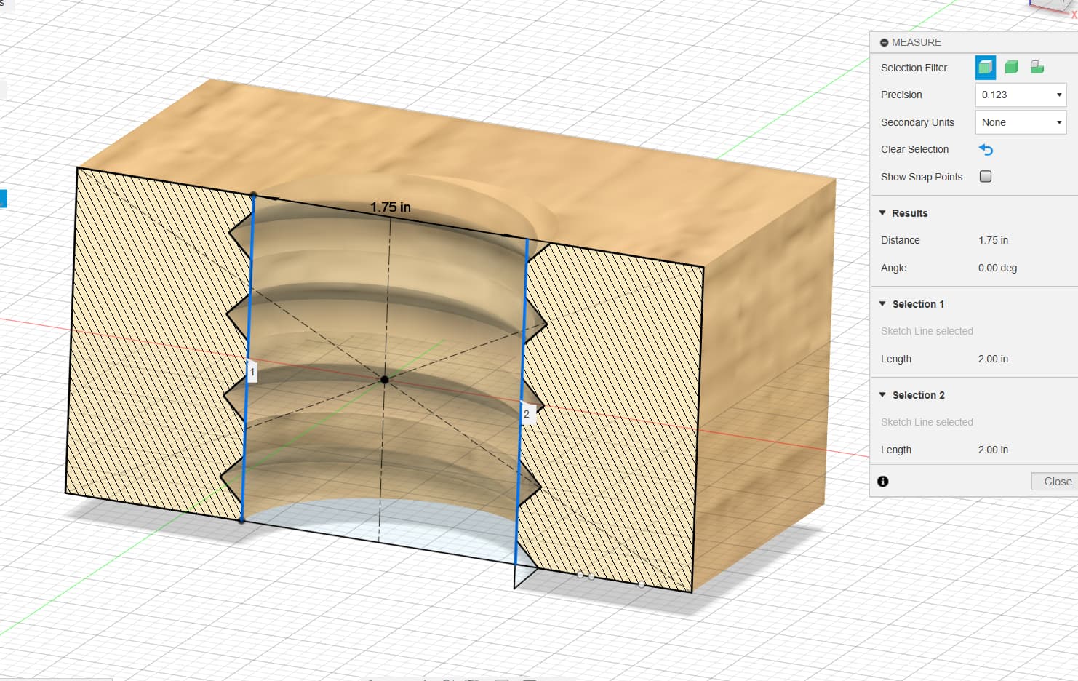Open the Secondary Units dropdown
1078x681 pixels.
[1020, 122]
